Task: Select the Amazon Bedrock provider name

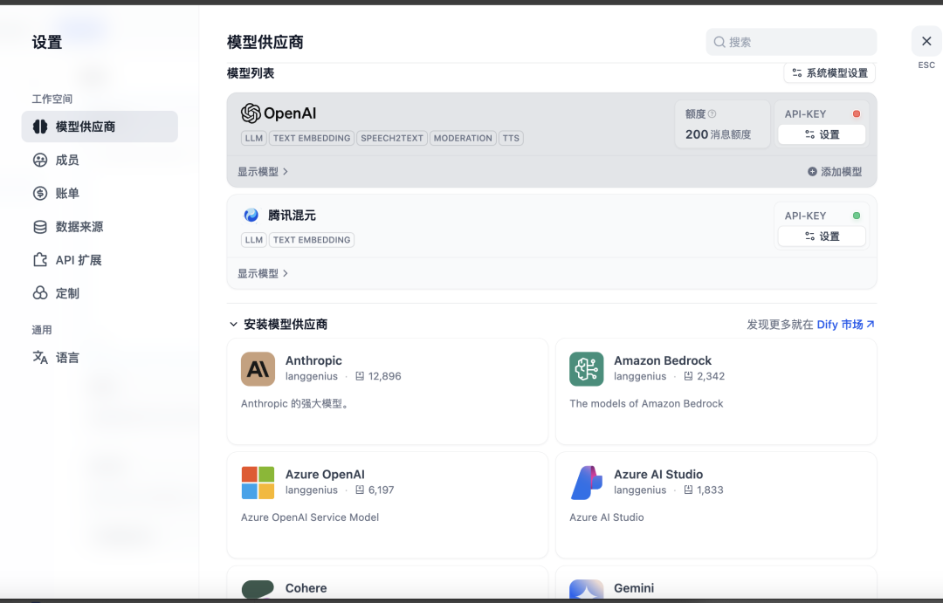Action: (x=663, y=360)
